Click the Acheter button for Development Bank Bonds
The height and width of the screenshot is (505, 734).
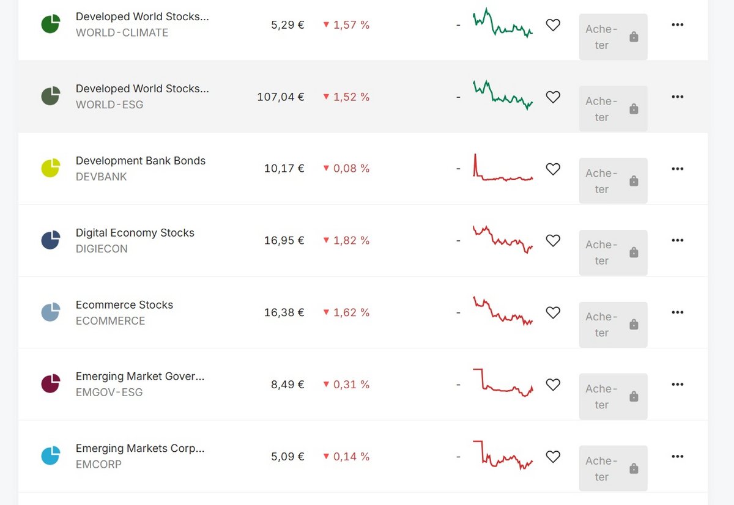tap(613, 180)
